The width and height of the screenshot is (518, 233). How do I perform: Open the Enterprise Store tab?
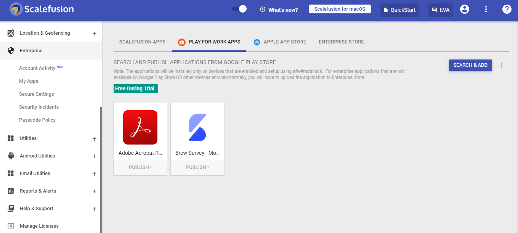click(341, 42)
